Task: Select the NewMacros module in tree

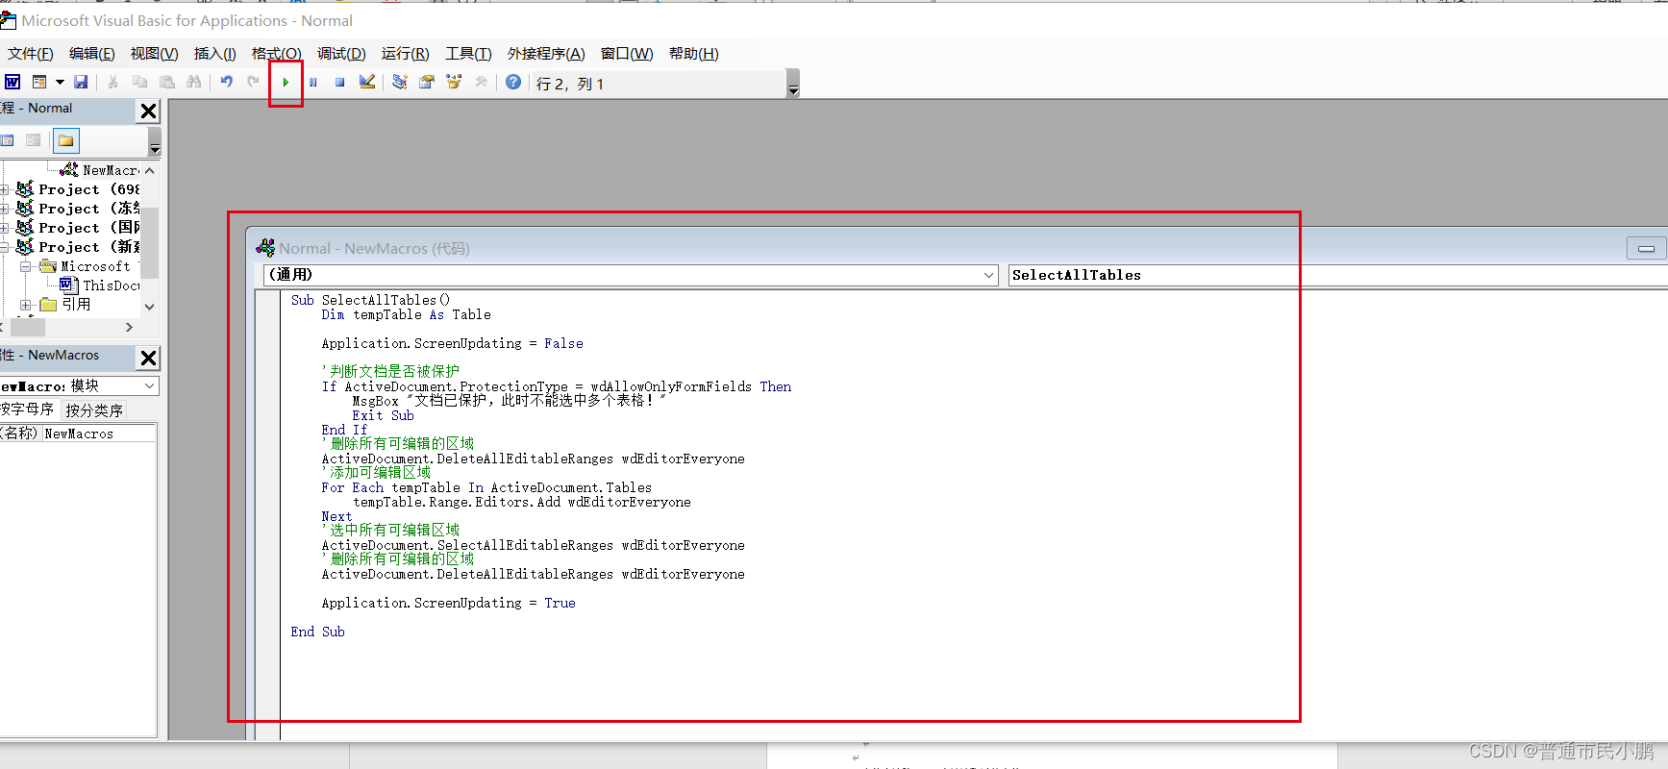Action: pos(99,170)
